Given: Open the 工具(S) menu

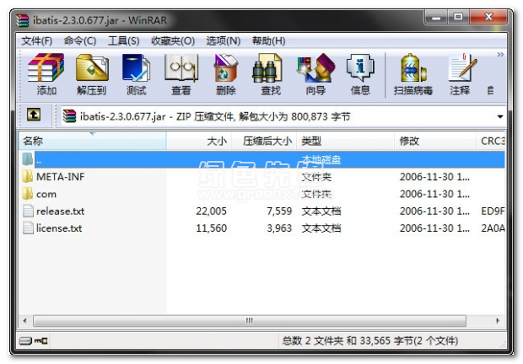Looking at the screenshot, I should point(123,40).
